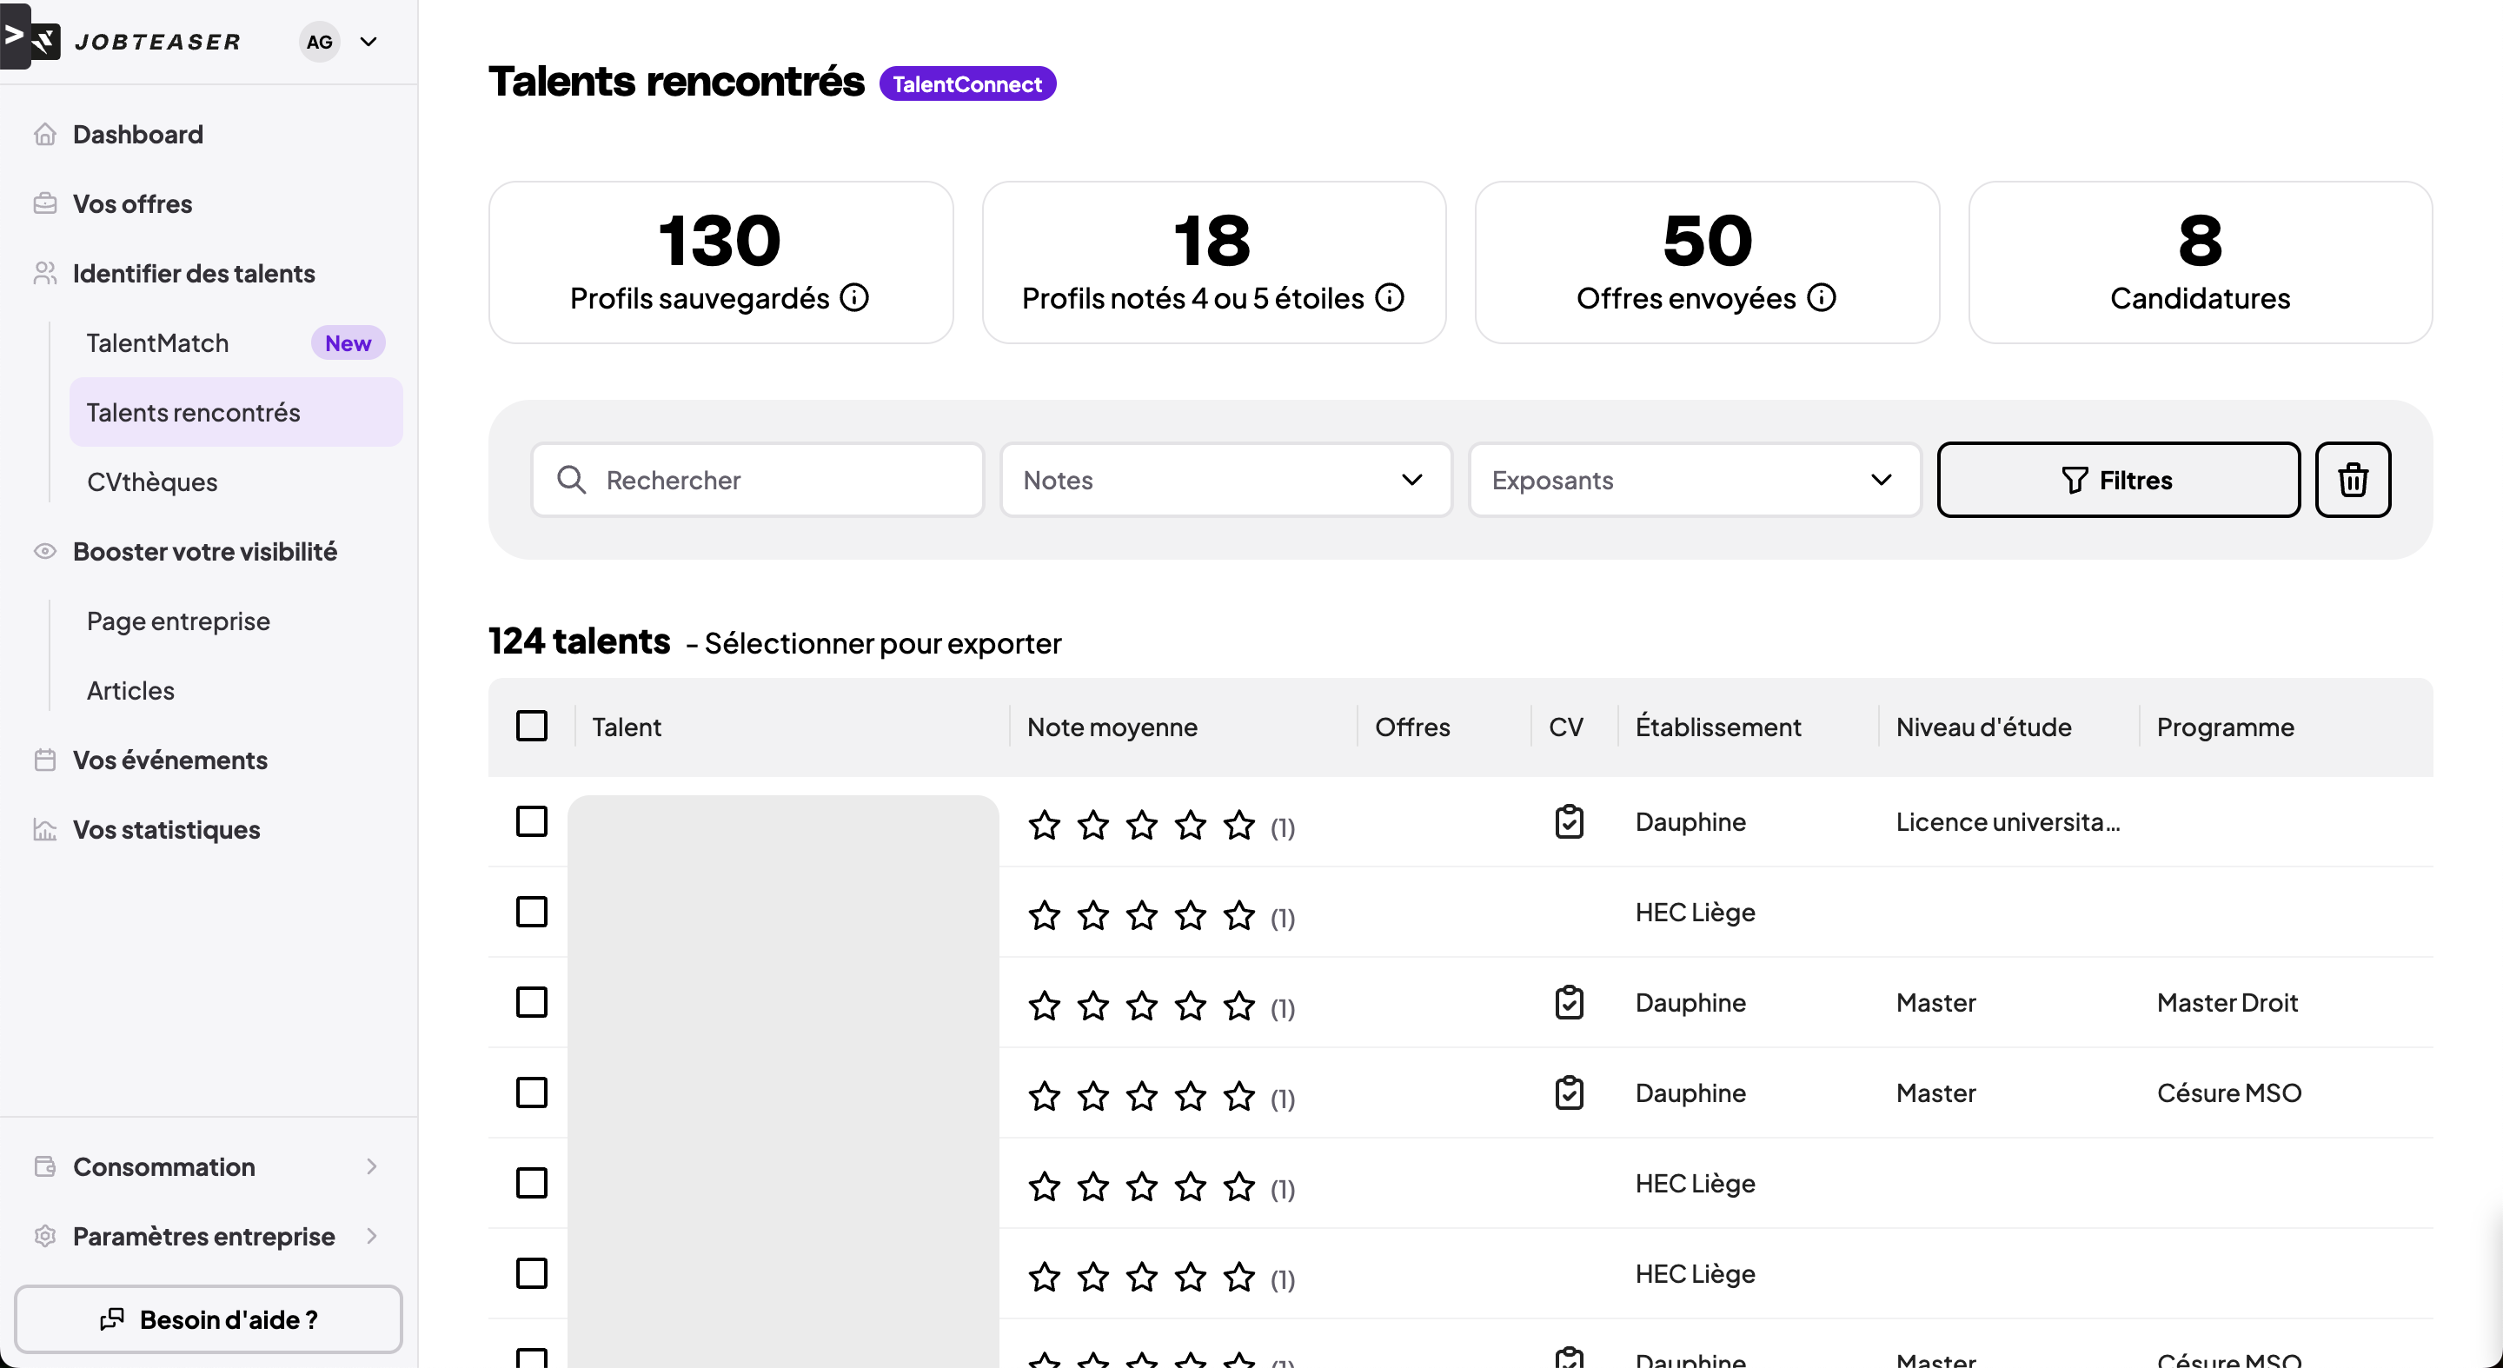The height and width of the screenshot is (1368, 2503).
Task: Expand the Consommation section chevron
Action: pyautogui.click(x=371, y=1165)
